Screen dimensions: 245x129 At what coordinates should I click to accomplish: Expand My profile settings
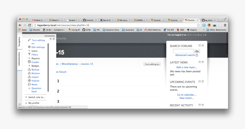pos(26,103)
